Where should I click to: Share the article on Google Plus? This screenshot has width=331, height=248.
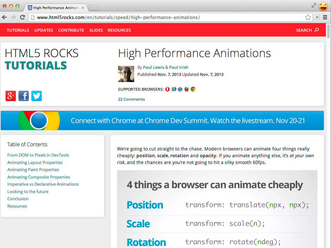11,96
